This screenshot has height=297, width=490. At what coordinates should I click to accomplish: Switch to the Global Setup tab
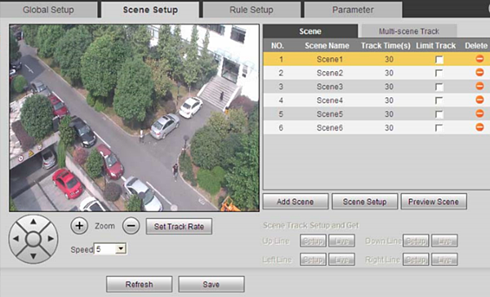48,10
